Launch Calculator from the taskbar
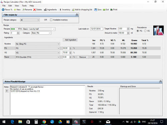This screenshot has height=125, width=167. point(36,122)
